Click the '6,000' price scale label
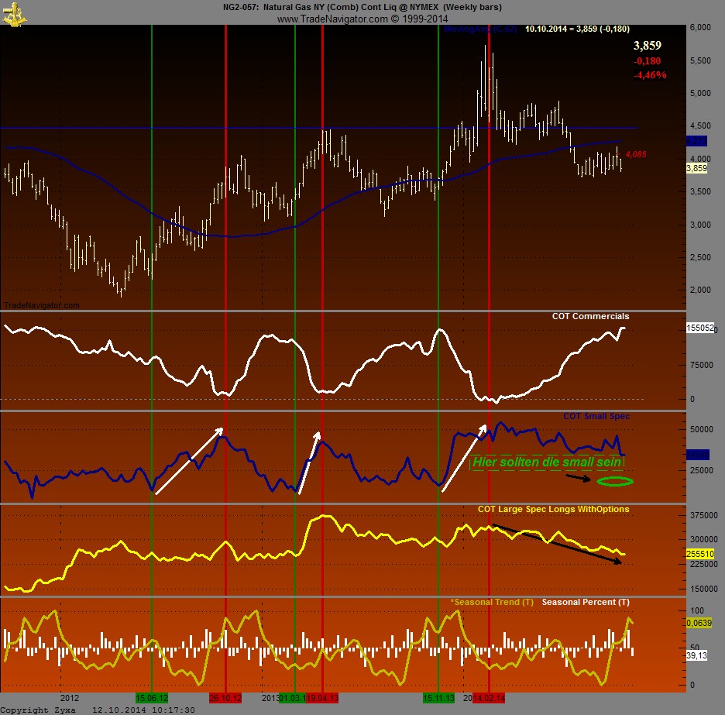Viewport: 725px width, 715px height. pyautogui.click(x=700, y=28)
